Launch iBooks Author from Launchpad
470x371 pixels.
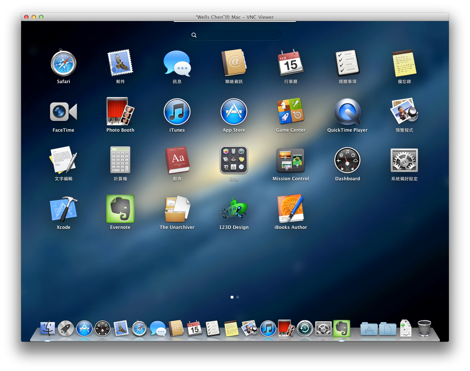(291, 208)
